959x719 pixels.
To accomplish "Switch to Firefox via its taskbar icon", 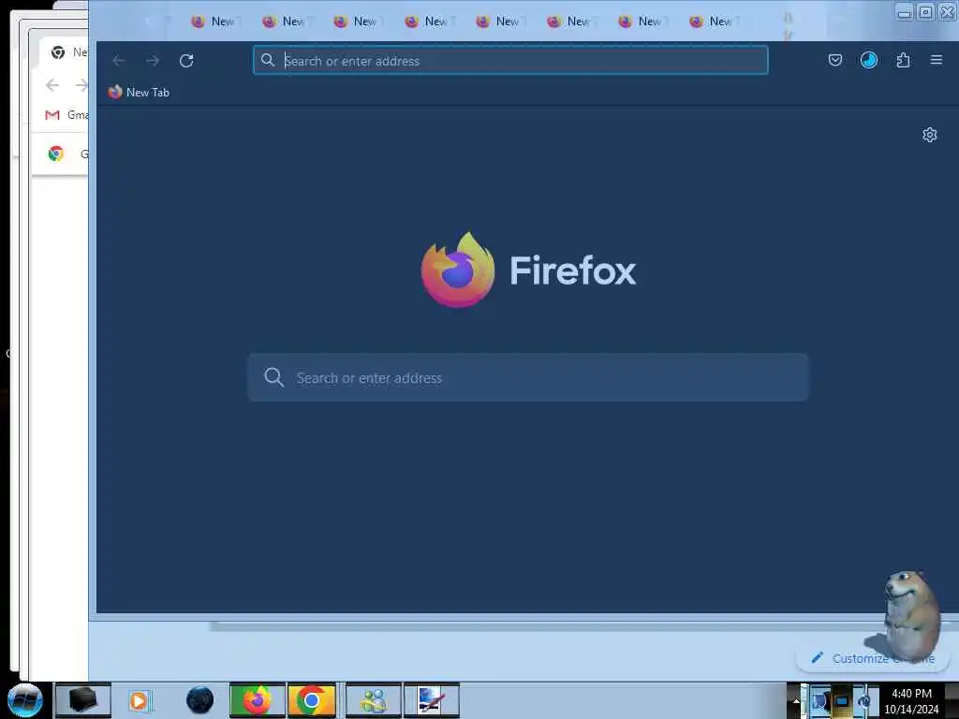I will [x=258, y=700].
